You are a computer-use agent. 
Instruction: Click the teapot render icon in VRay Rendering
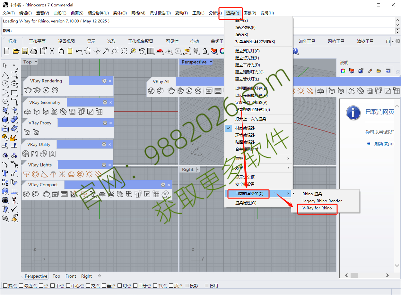(x=28, y=90)
